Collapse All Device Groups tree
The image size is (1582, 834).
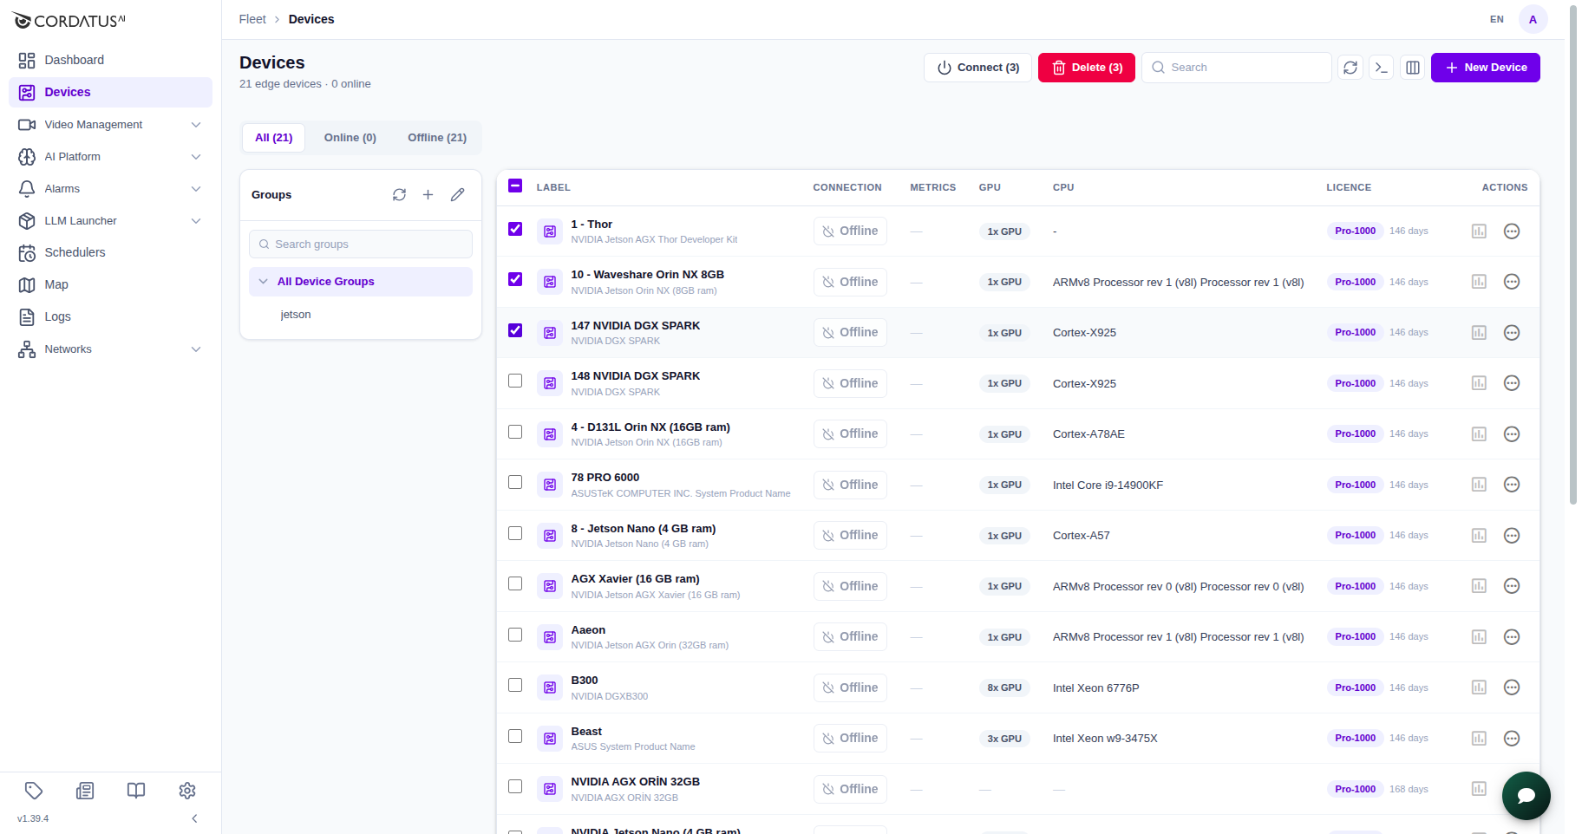tap(263, 282)
